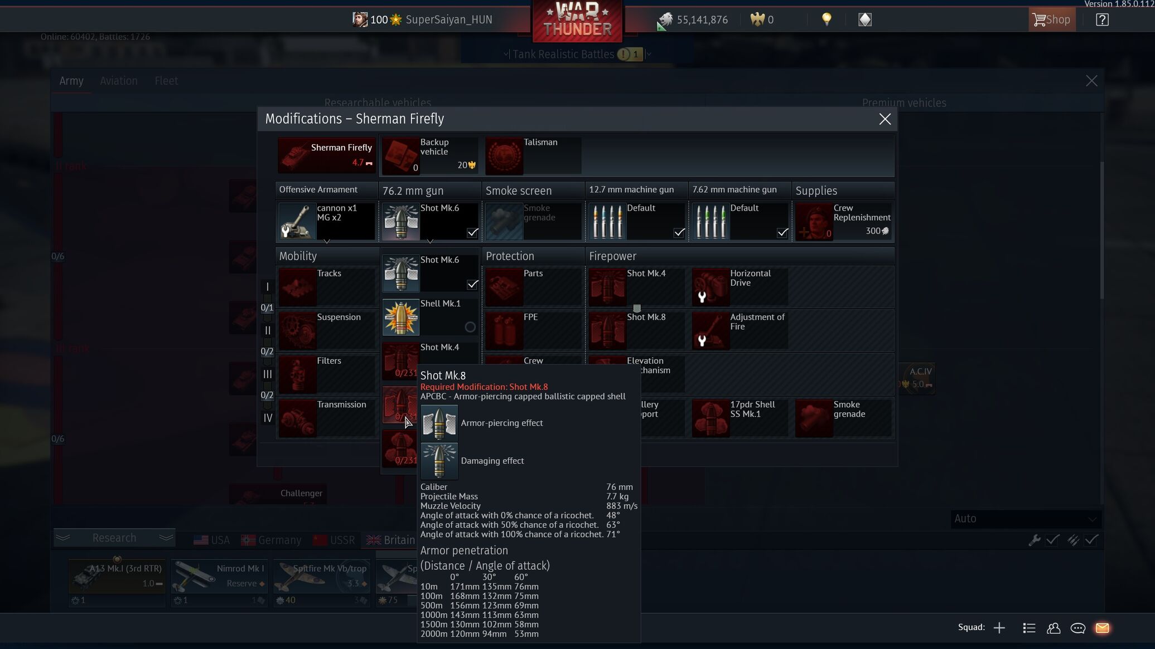Viewport: 1155px width, 649px height.
Task: Toggle checkbox on 76.2 mm gun Shot Mk.6 header
Action: [x=472, y=232]
